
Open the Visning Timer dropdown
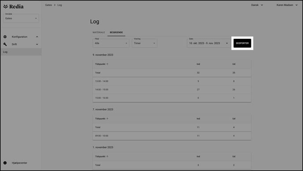click(144, 43)
